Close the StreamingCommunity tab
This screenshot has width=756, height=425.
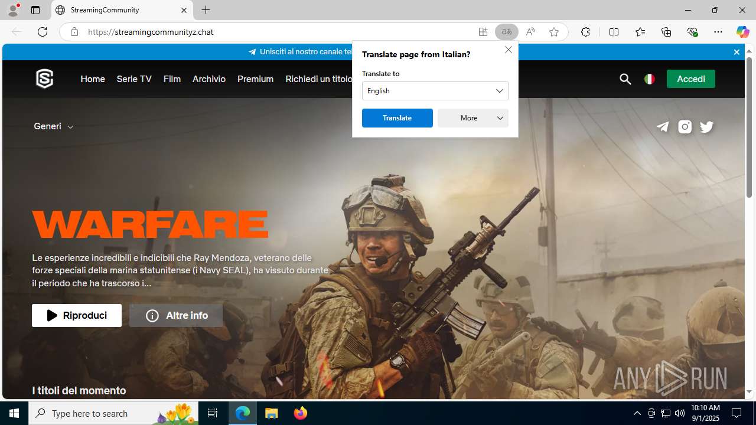coord(184,10)
